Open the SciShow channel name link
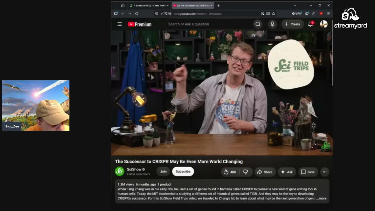375x211 pixels. coord(134,169)
